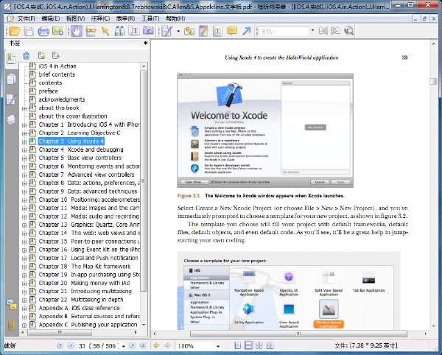This screenshot has height=355, width=442.
Task: Select the blue arrow drawing tool
Action: pos(247,31)
